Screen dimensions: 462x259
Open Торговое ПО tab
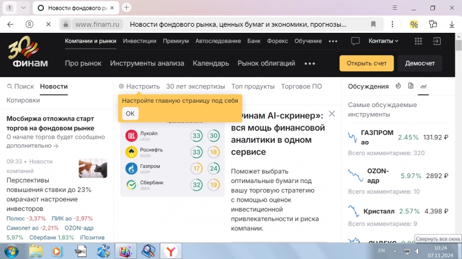tap(301, 86)
